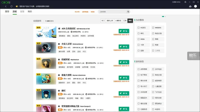
Task: Click the Android icon beside 火柴人足球
Action: click(59, 44)
